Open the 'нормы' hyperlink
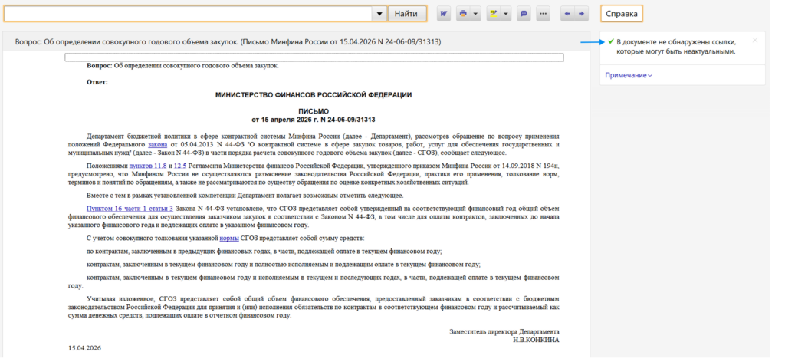785x362 pixels. (228, 239)
